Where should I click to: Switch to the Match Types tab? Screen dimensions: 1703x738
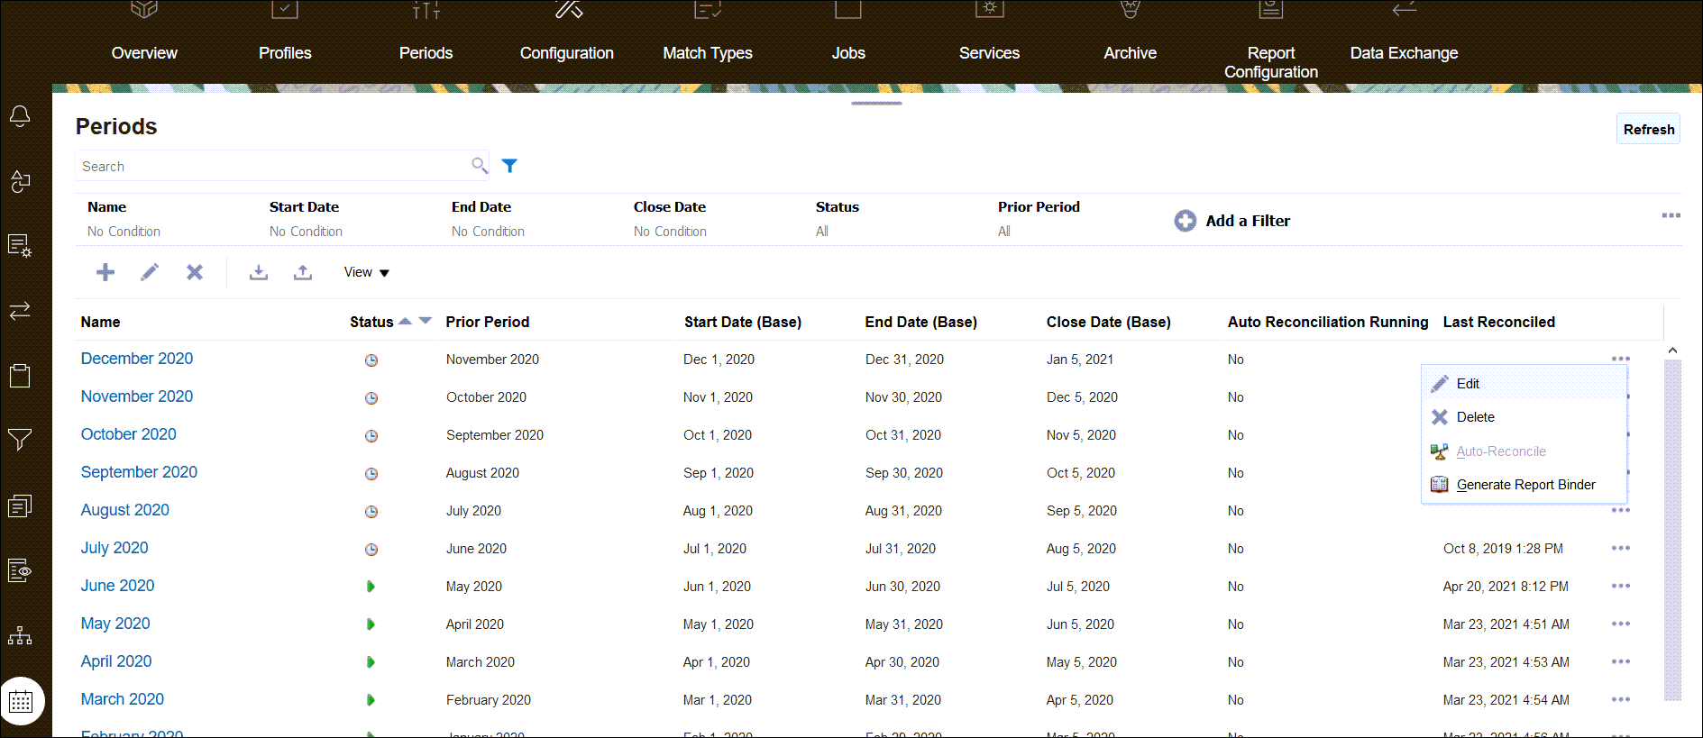point(708,53)
